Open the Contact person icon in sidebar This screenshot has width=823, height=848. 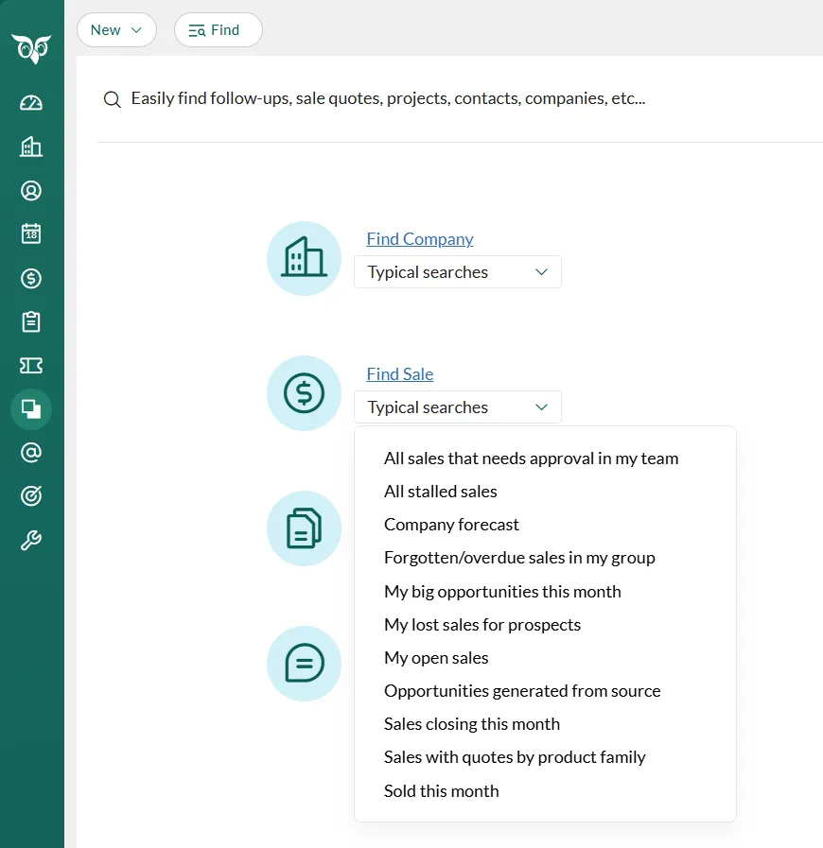click(x=31, y=191)
